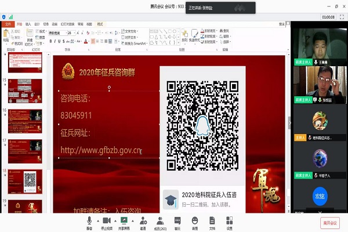Screen dimensions: 348x232
Task: Open the 聊天 chat icon
Action: (178, 221)
